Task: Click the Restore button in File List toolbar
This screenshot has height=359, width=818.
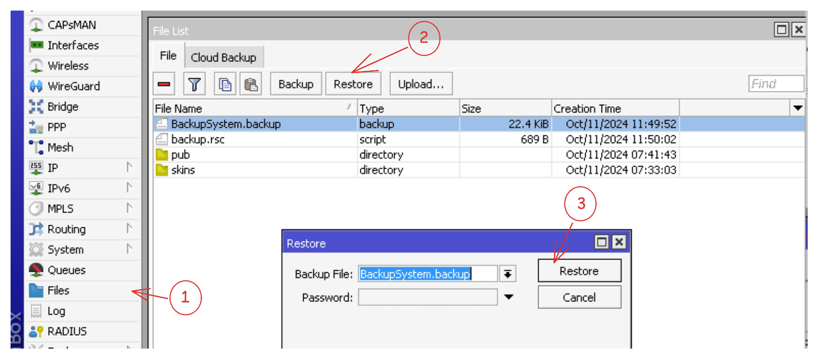Action: coord(353,84)
